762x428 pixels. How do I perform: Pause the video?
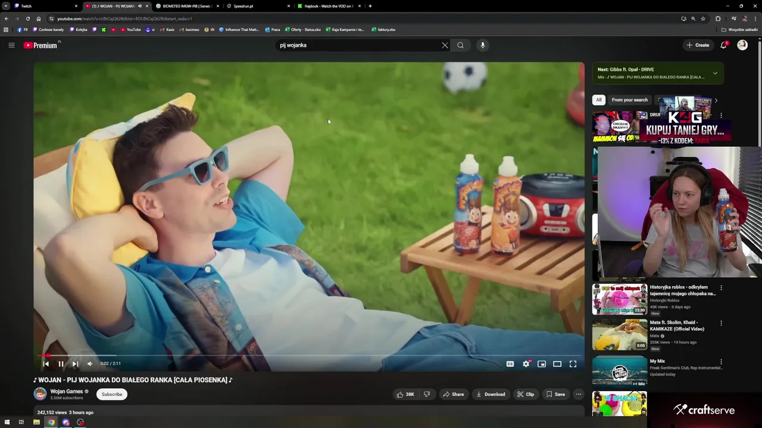click(x=61, y=364)
